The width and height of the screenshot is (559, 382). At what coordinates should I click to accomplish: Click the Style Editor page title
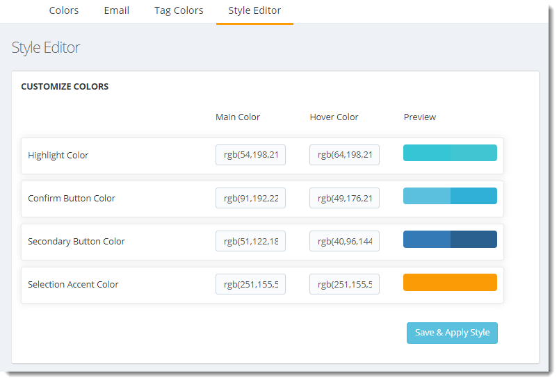point(46,48)
